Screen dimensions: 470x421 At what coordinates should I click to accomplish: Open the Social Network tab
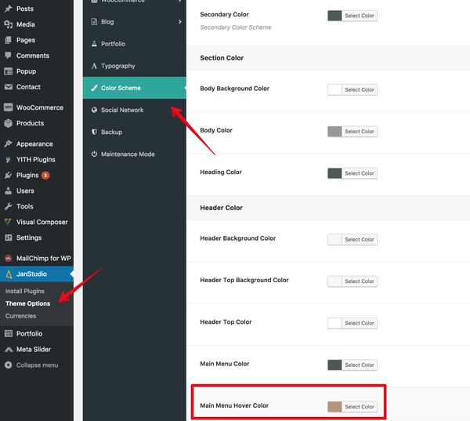(x=134, y=110)
